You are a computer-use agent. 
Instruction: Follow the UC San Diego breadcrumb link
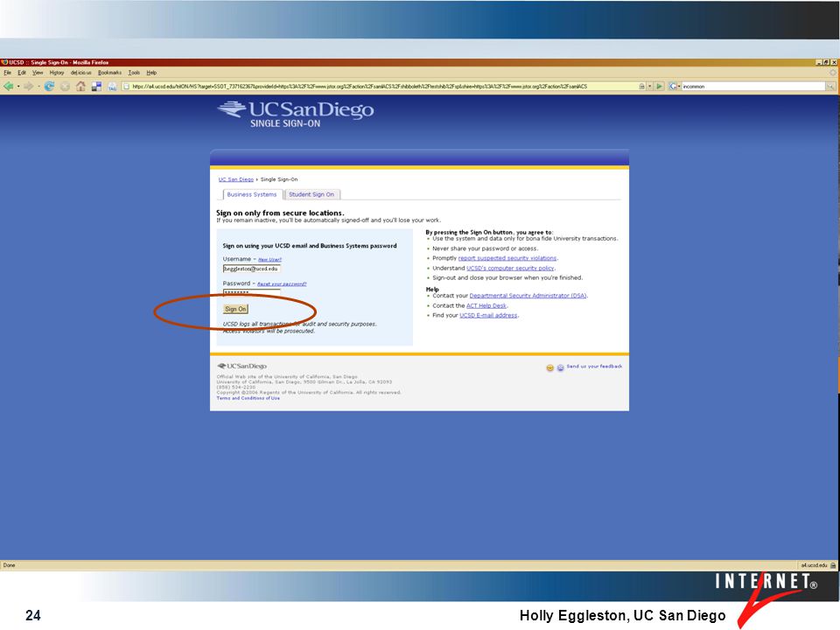point(235,179)
